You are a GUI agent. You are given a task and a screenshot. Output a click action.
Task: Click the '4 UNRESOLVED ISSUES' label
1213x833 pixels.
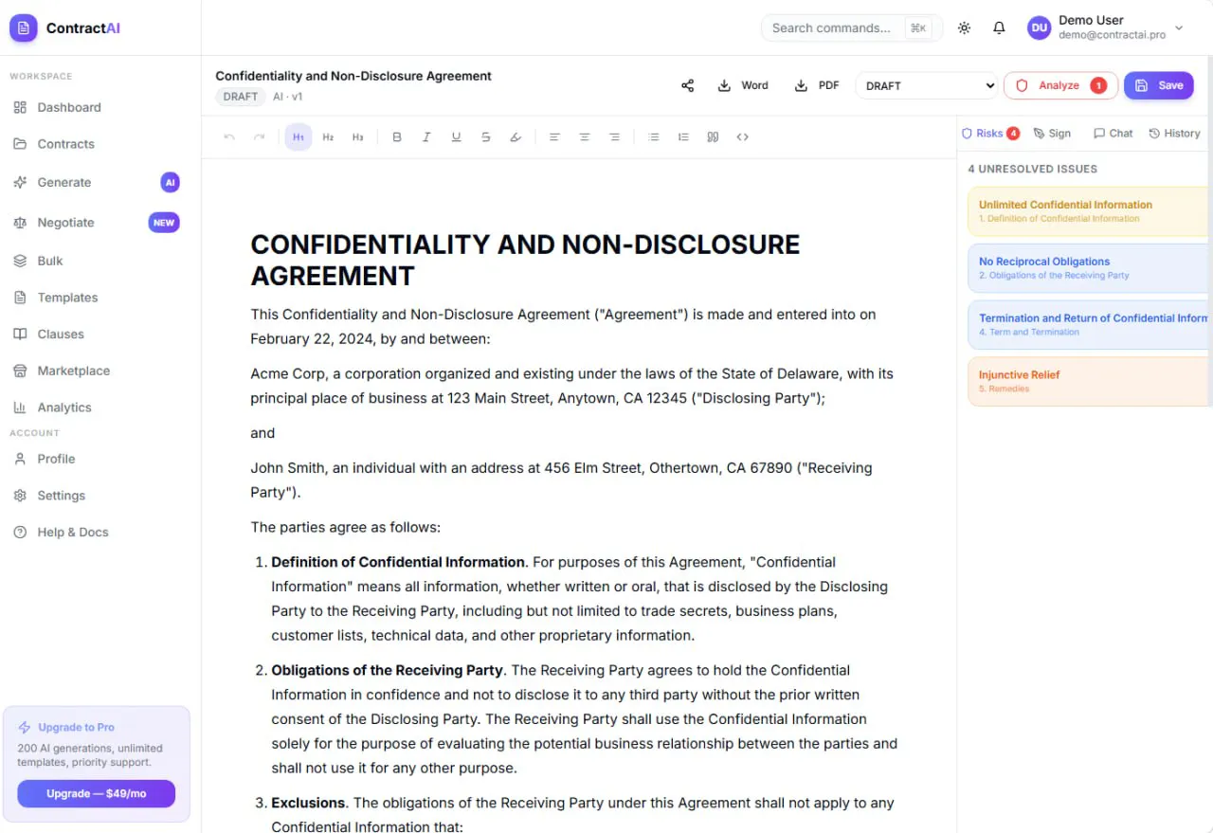click(x=1032, y=169)
